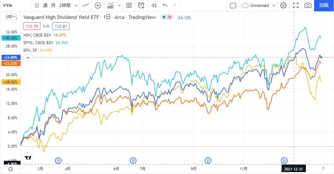334x174 pixels.
Task: Click the blue 112.81 buy price box
Action: (61, 26)
